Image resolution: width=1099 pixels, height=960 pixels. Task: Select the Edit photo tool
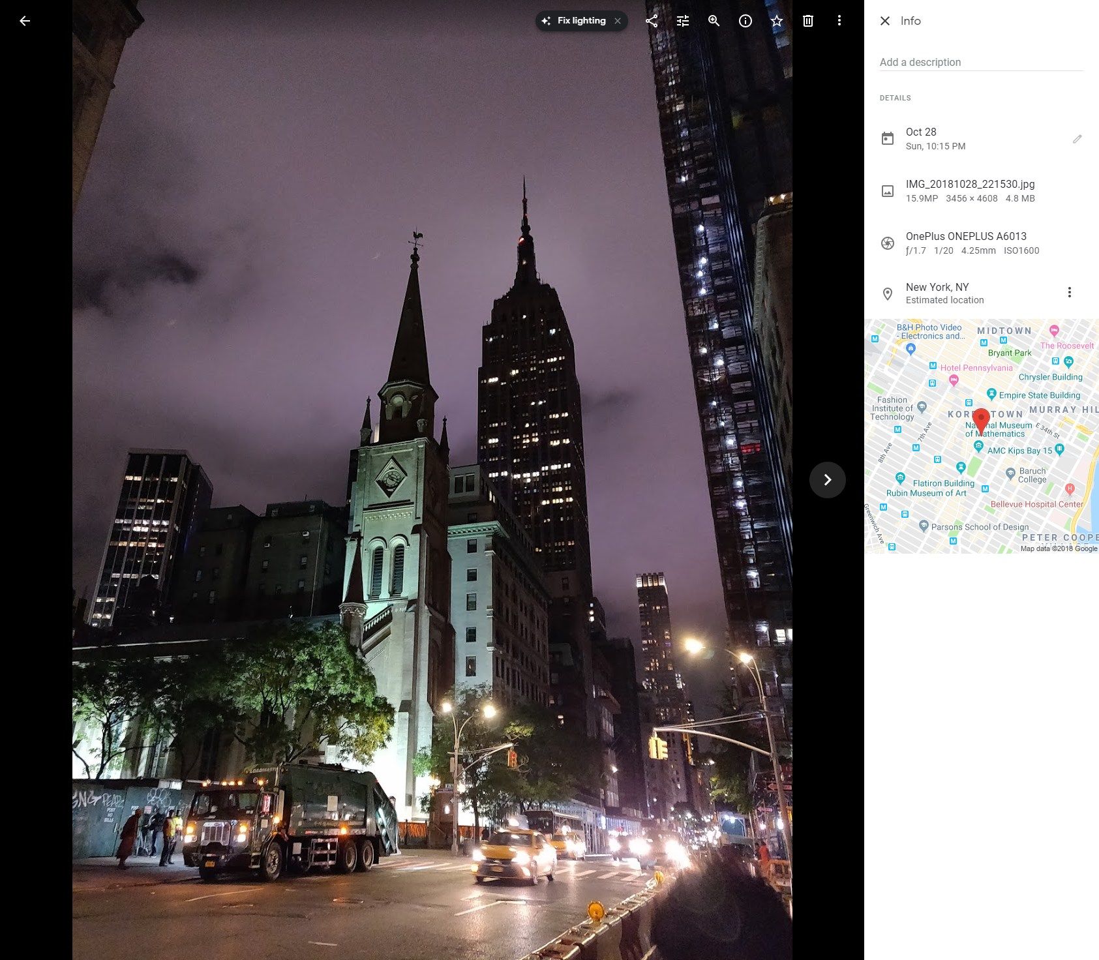point(682,20)
